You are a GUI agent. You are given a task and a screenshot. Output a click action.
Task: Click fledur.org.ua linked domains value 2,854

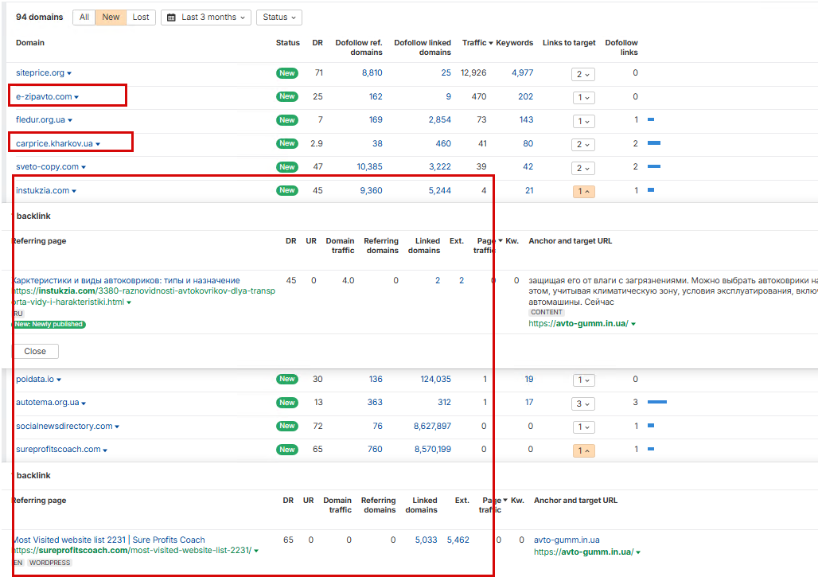click(x=440, y=120)
